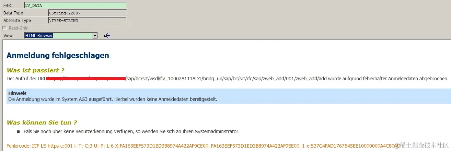Click the 'Die Anmeldung wurde im System AG3' note
This screenshot has height=151, width=451.
coord(113,99)
